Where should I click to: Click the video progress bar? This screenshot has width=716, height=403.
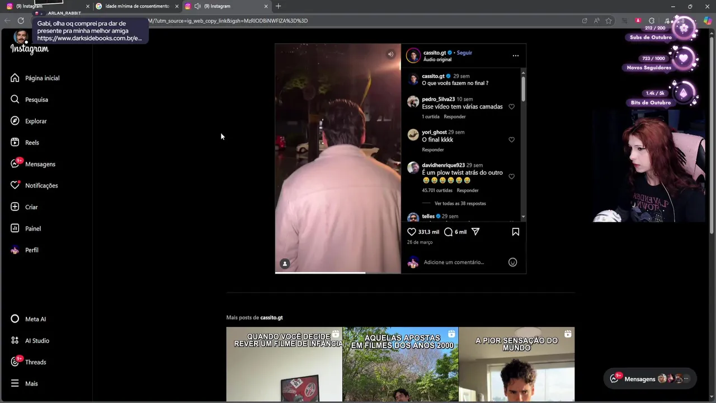pyautogui.click(x=338, y=273)
